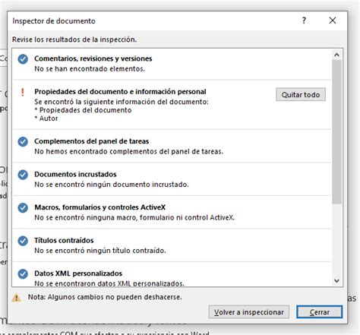This screenshot has width=360, height=335.
Task: Click the scrollbar up arrow in results list
Action: pyautogui.click(x=336, y=55)
